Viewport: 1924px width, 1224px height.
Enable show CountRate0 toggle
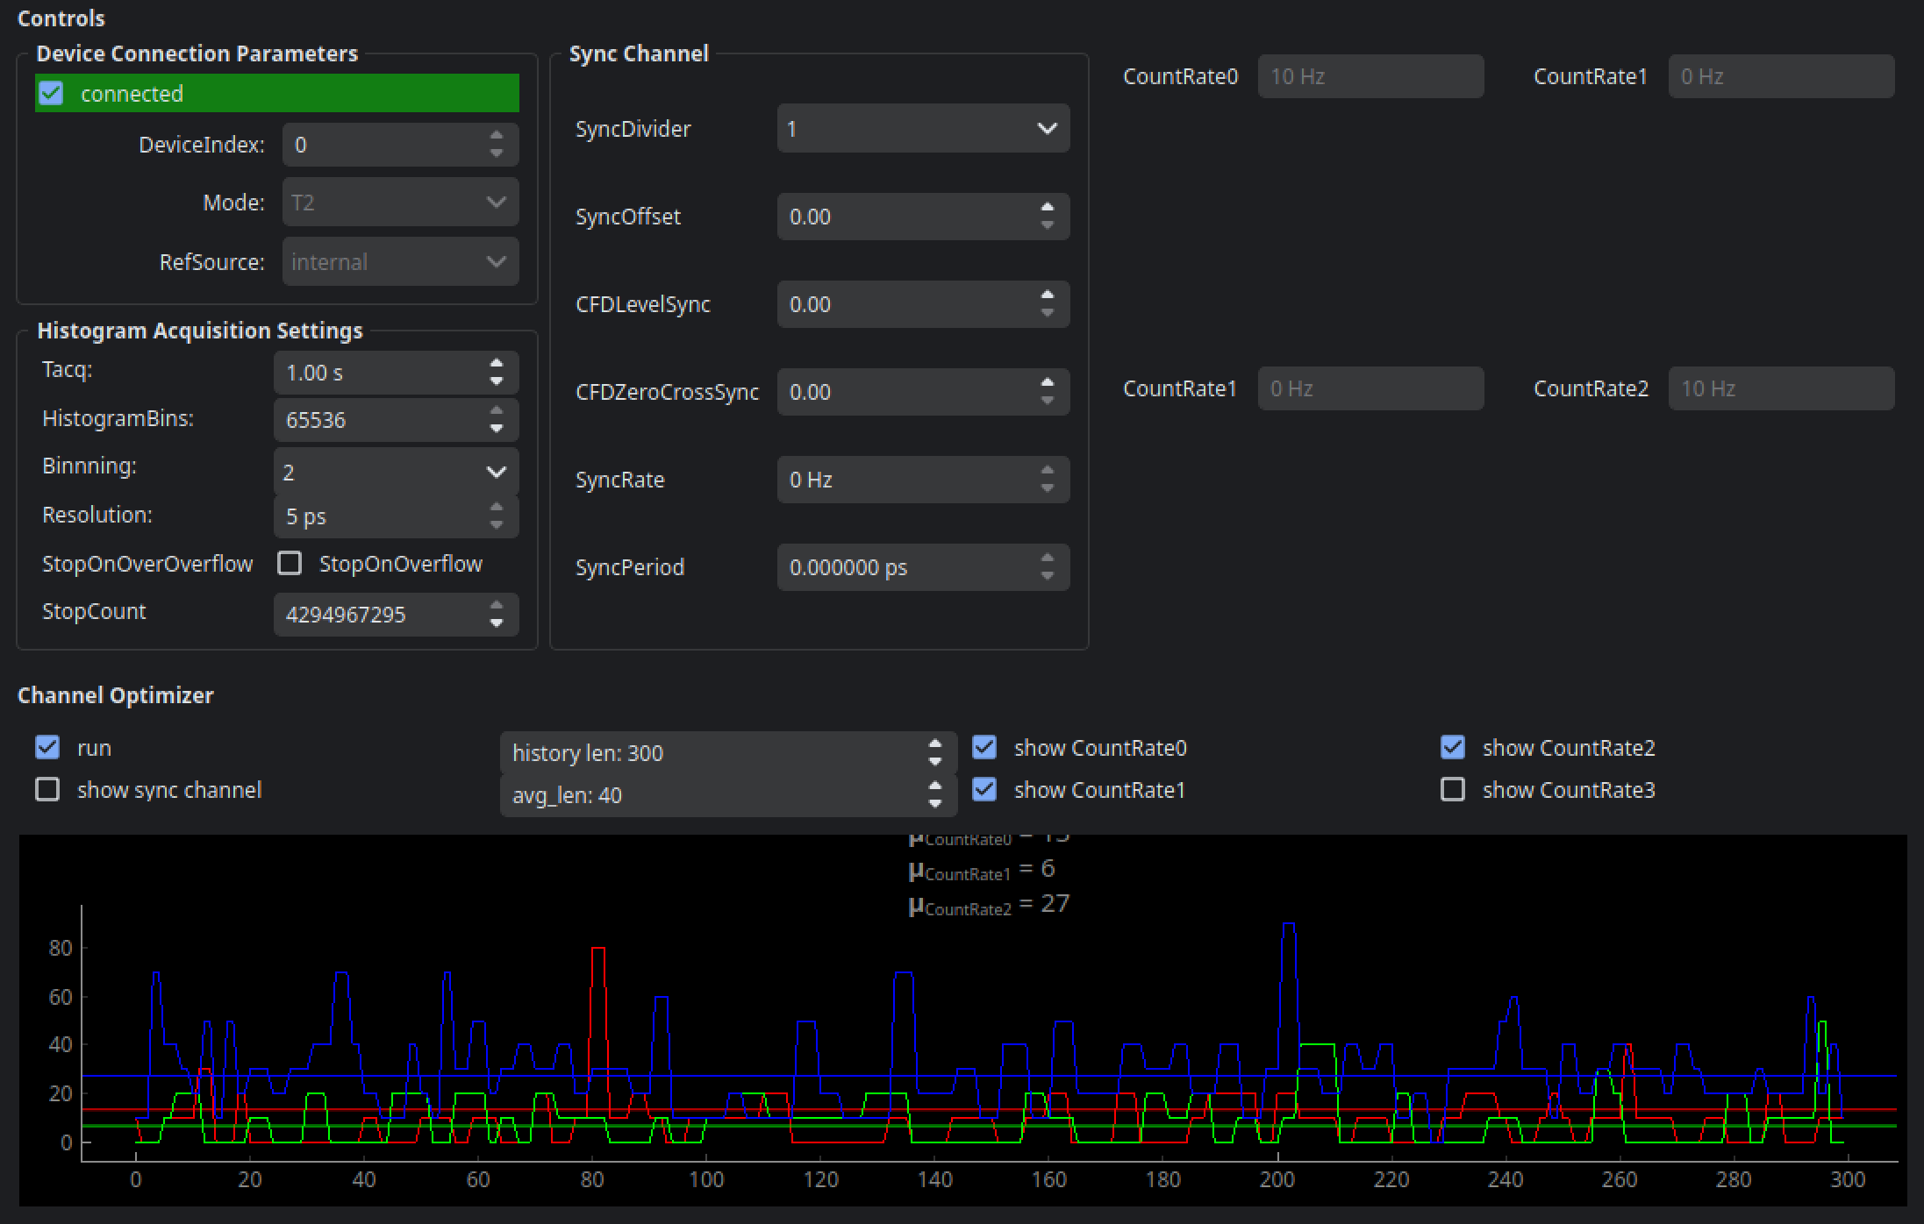coord(986,747)
